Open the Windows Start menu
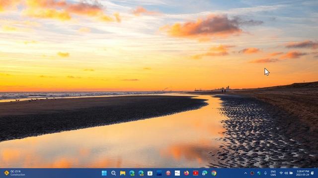Image resolution: width=318 pixels, height=178 pixels. click(x=104, y=173)
